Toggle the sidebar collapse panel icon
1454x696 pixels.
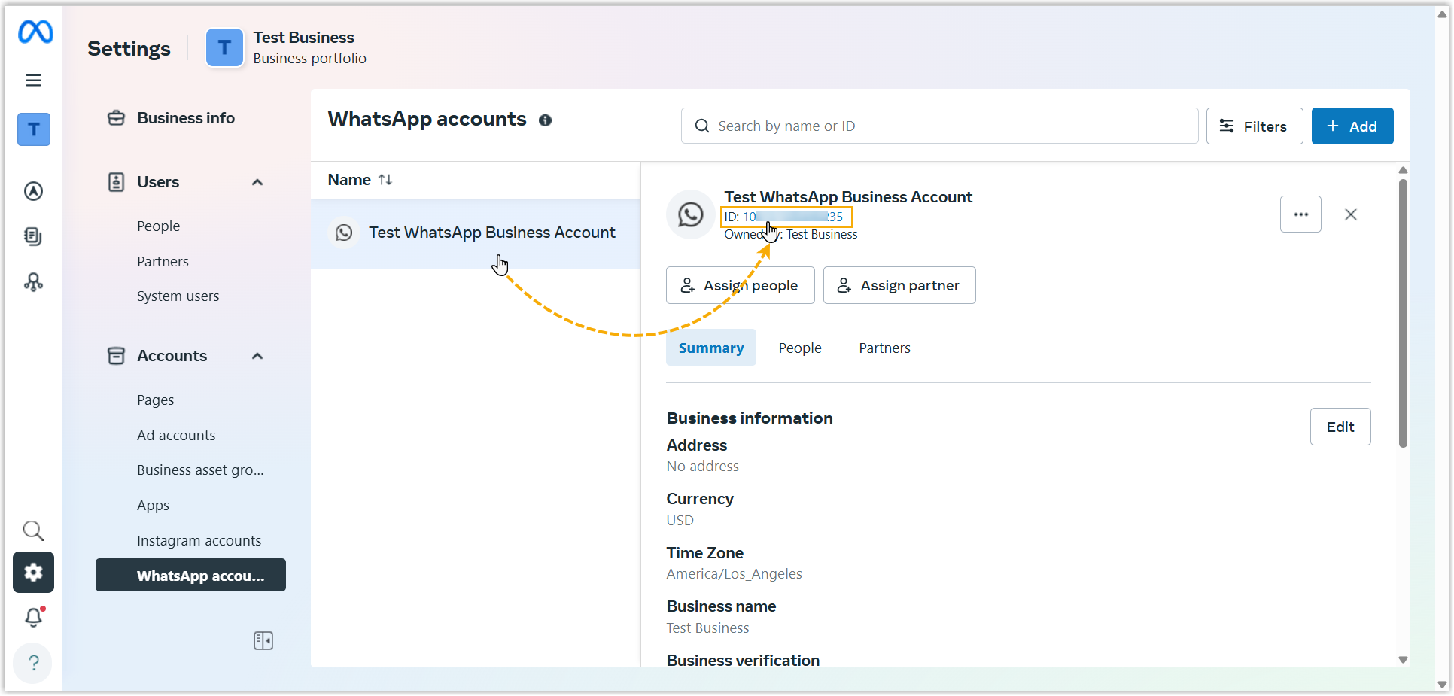point(263,640)
